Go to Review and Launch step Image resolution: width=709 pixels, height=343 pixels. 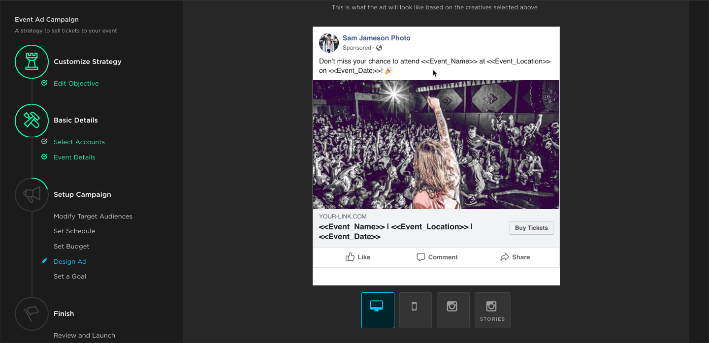point(84,335)
